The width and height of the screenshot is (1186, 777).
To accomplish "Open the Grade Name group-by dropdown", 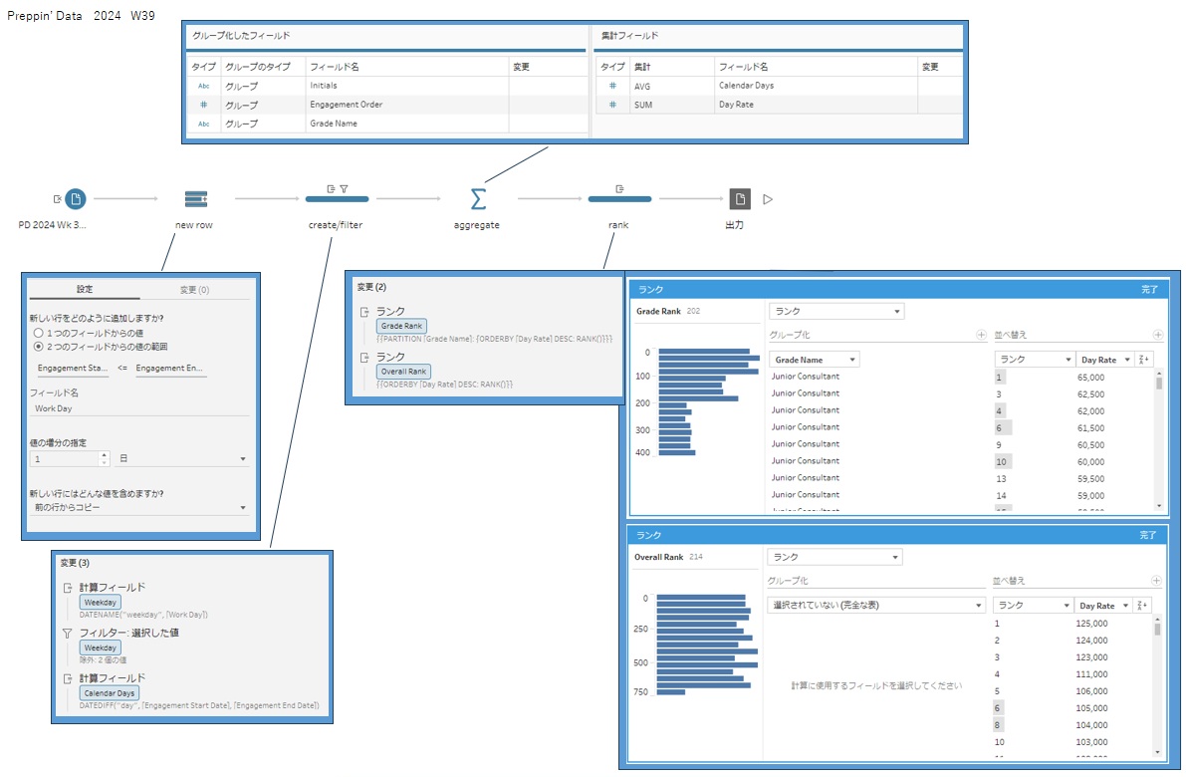I will click(814, 360).
